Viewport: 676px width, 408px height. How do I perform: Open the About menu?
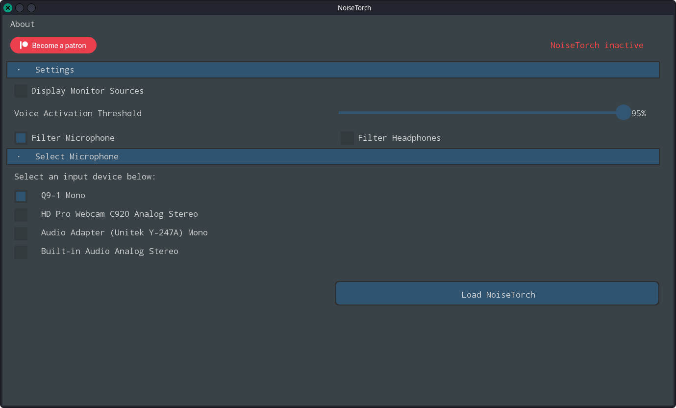pos(23,24)
